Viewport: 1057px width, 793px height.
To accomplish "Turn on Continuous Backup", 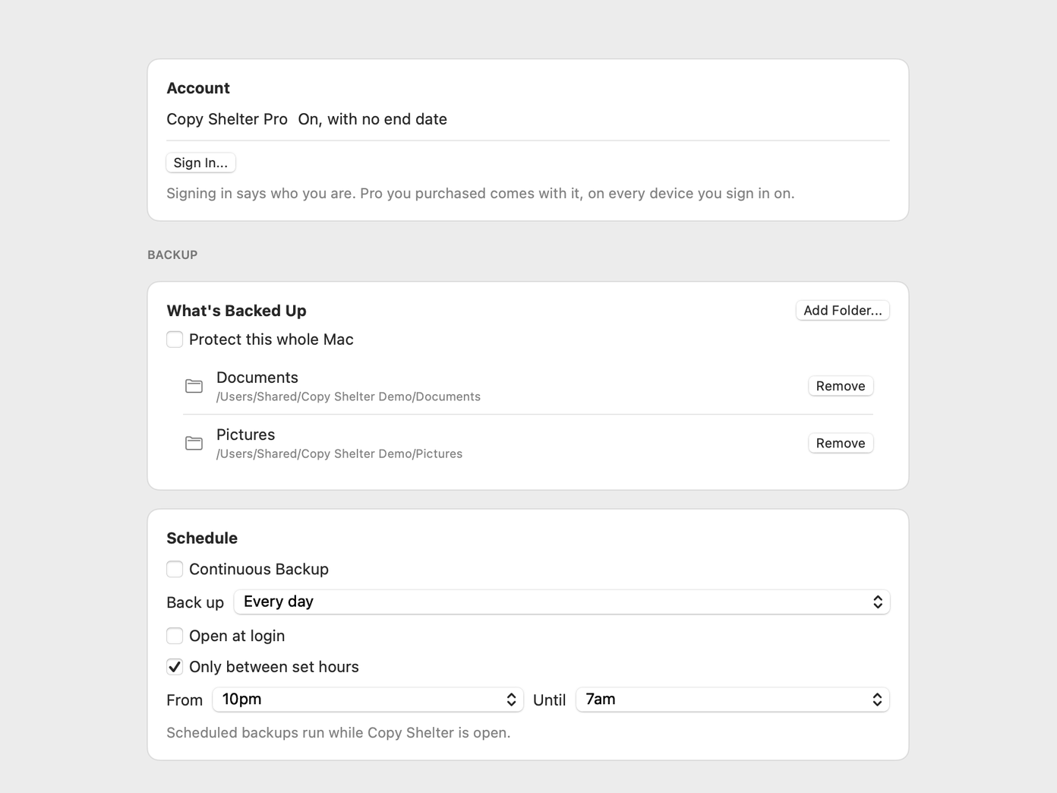I will pos(175,569).
